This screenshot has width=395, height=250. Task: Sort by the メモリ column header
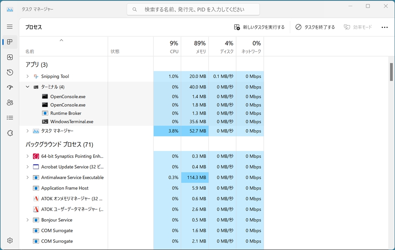tap(195, 47)
